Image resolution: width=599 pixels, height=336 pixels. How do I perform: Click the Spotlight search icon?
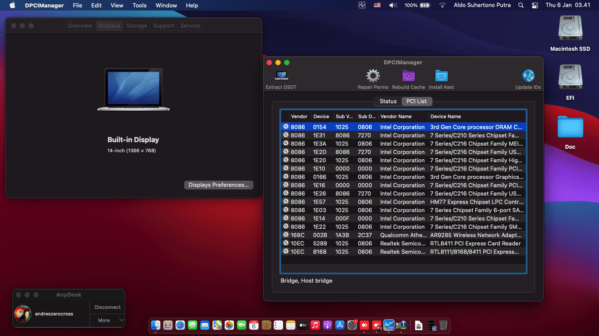pyautogui.click(x=520, y=5)
